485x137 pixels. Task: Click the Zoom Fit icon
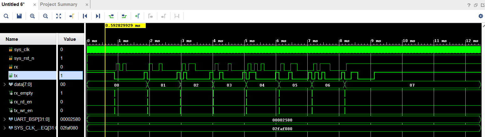(x=58, y=16)
